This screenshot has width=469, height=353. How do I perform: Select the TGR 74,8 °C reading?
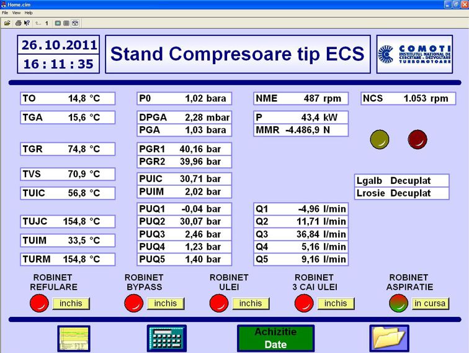(68, 149)
